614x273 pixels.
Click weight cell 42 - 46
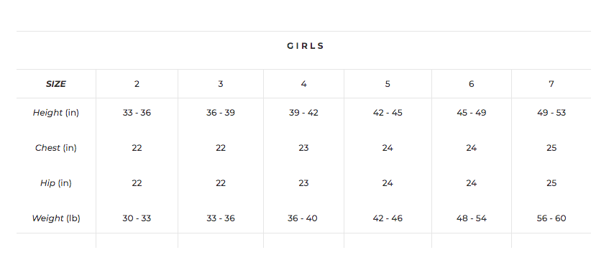[388, 218]
